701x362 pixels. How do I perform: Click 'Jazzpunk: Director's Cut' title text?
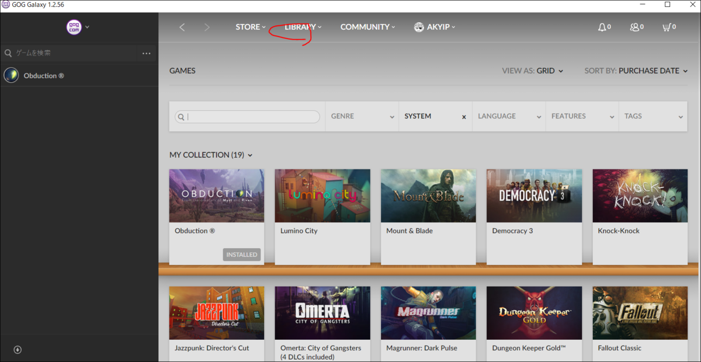tap(212, 348)
